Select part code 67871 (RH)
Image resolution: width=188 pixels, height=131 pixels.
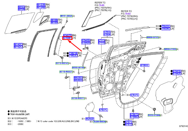pyautogui.click(x=129, y=122)
